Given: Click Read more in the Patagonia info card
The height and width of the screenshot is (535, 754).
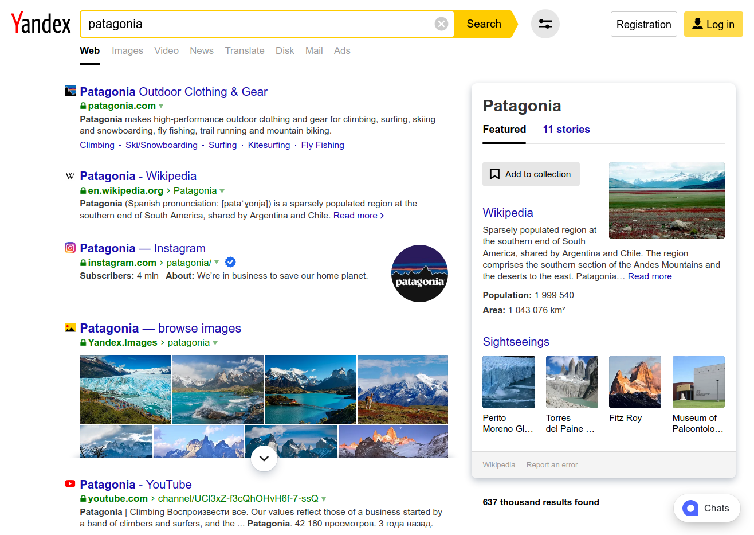Looking at the screenshot, I should point(650,276).
